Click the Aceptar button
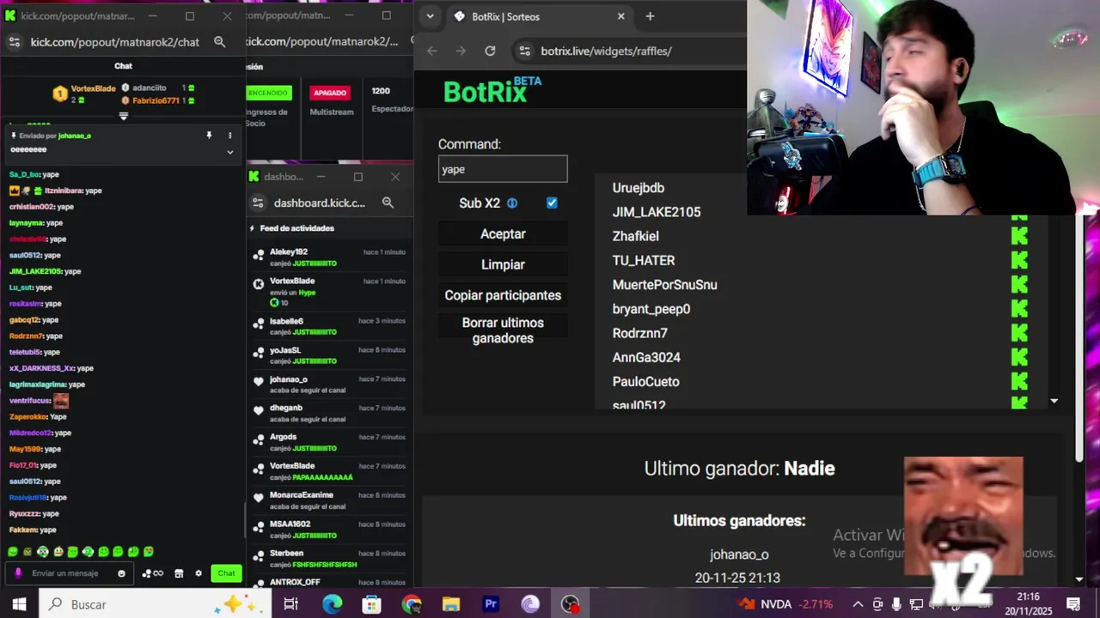Viewport: 1100px width, 618px height. [x=503, y=233]
